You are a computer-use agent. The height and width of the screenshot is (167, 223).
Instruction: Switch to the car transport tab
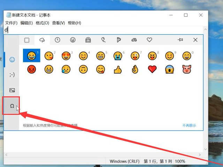(x=134, y=40)
